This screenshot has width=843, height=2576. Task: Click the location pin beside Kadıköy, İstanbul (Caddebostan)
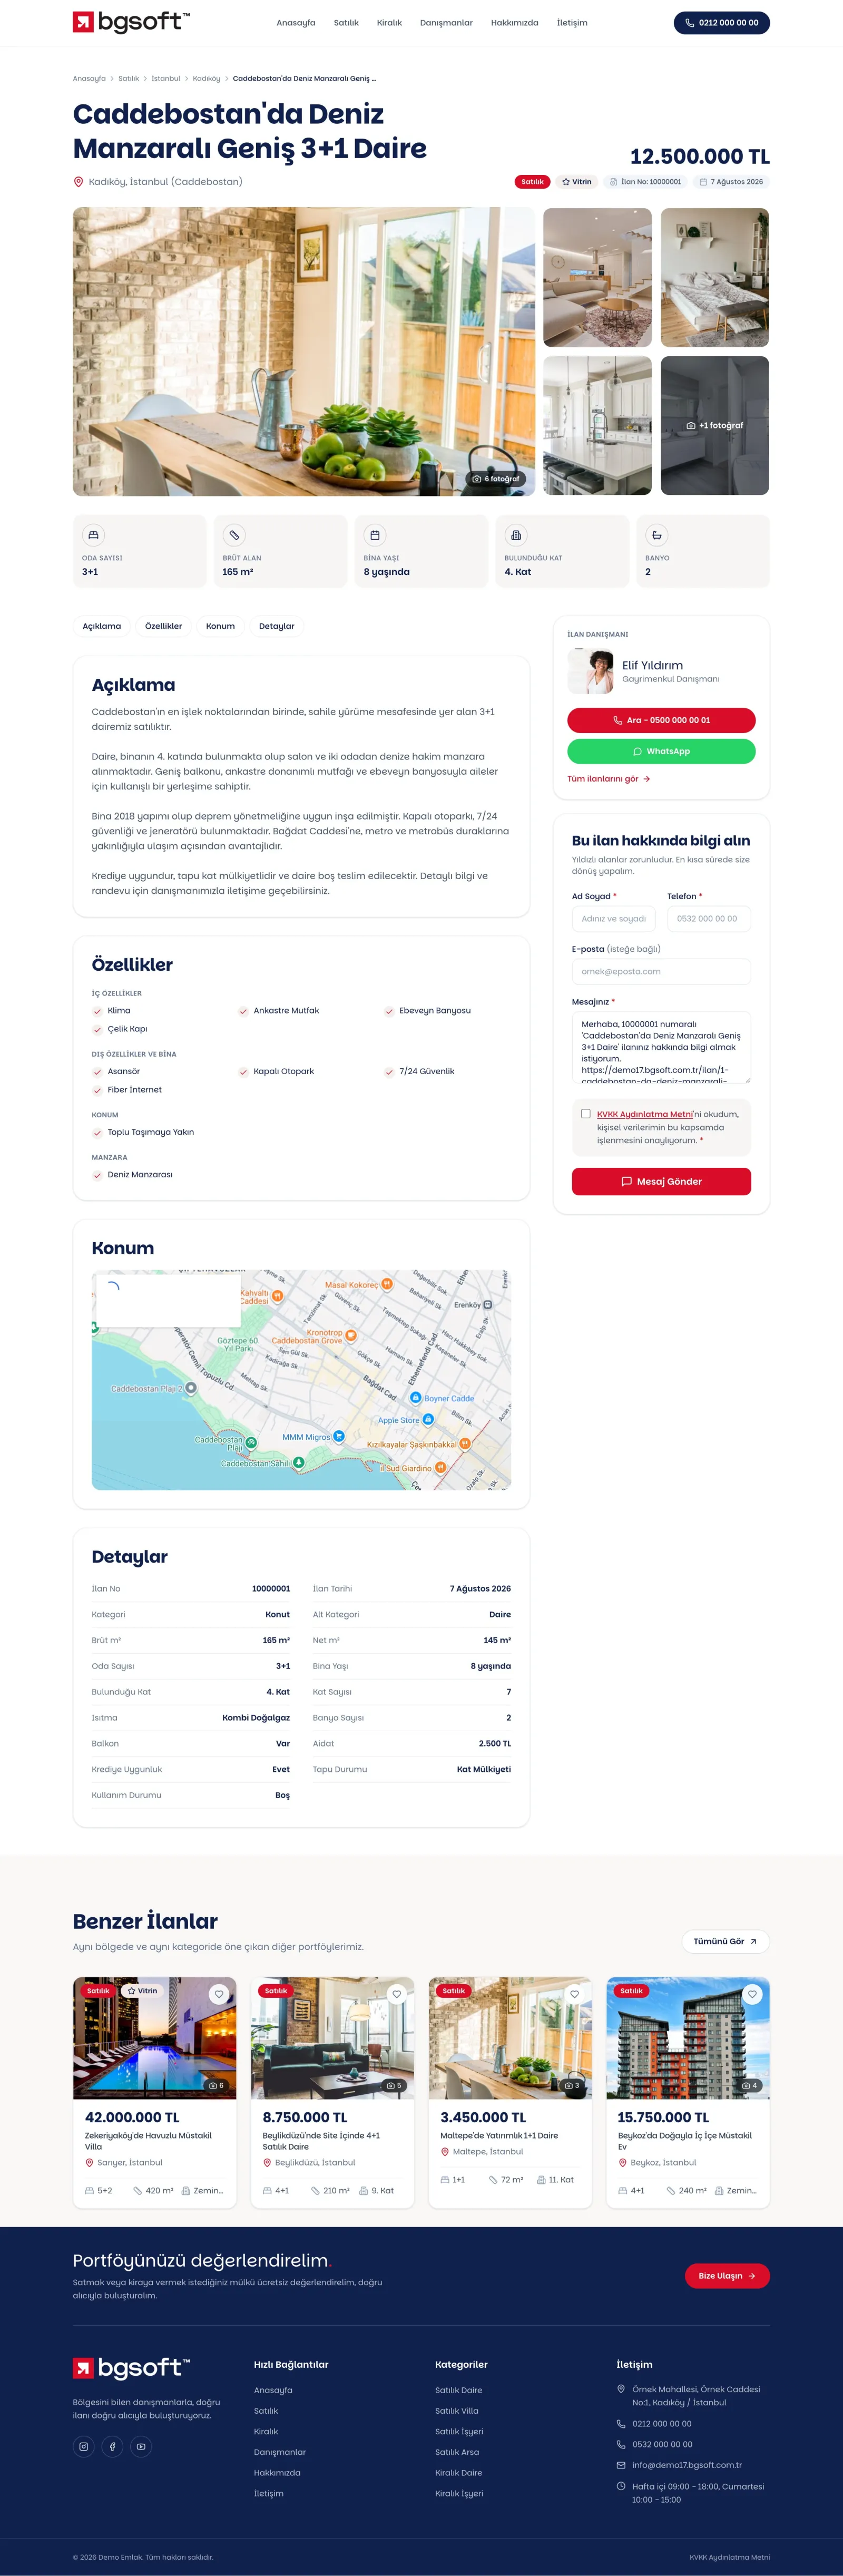79,182
